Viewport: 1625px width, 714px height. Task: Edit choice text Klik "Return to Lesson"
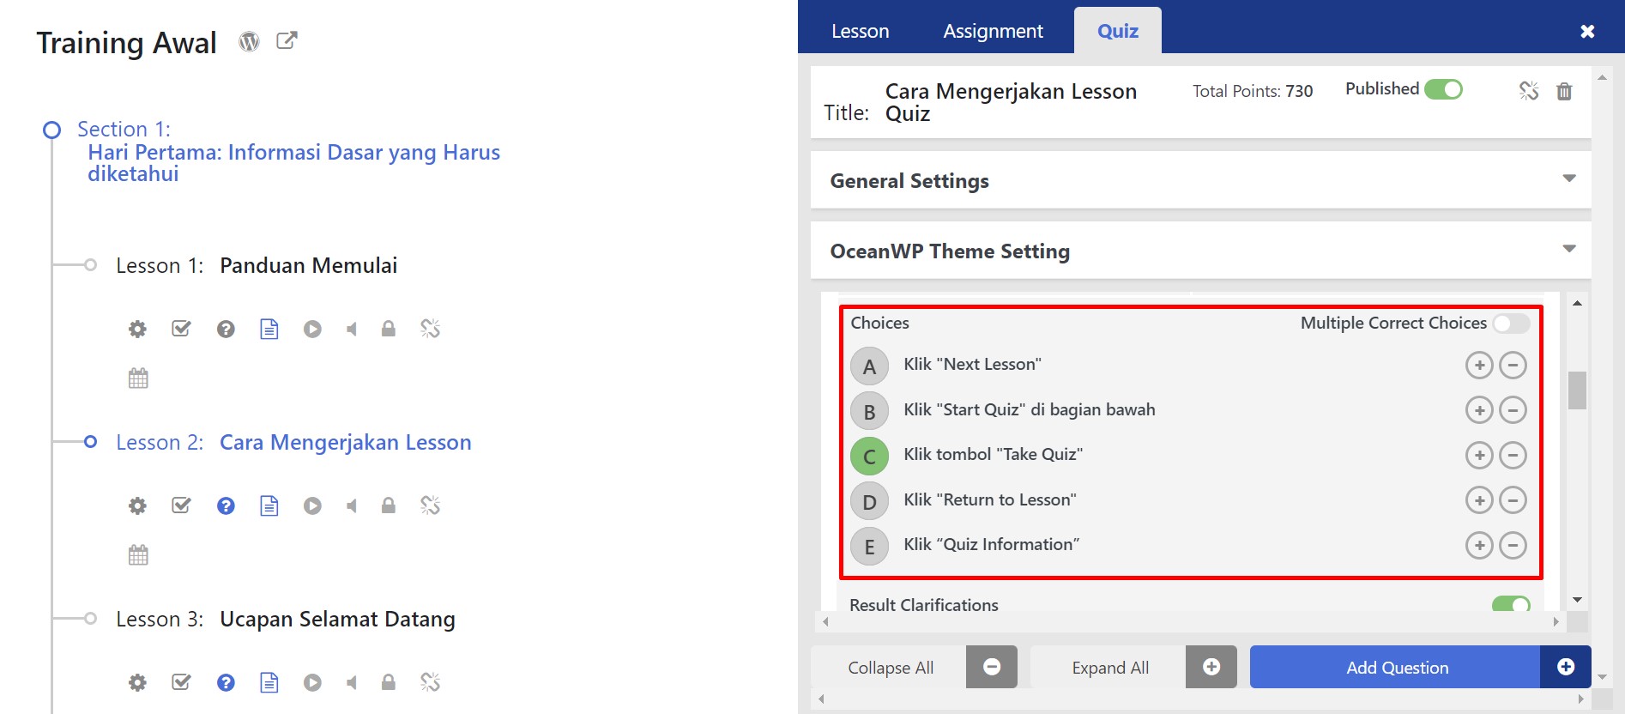(990, 499)
